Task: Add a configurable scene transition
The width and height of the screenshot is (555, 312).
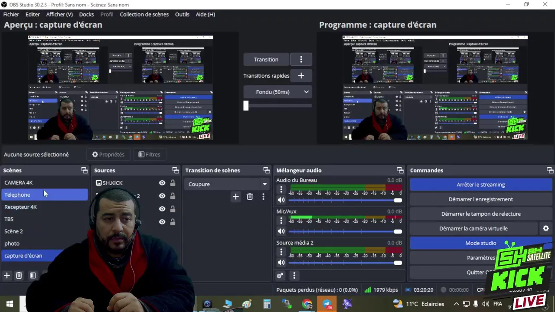Action: tap(235, 197)
